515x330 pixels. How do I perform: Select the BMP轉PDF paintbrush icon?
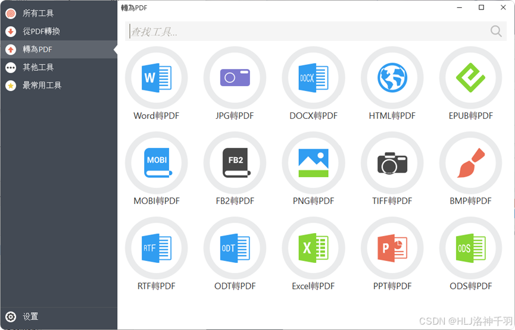coord(471,163)
